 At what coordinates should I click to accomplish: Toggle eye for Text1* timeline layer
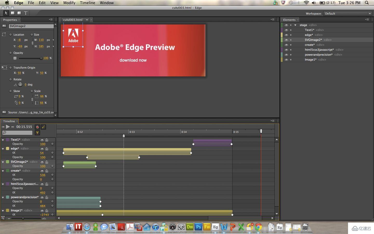(x=42, y=140)
